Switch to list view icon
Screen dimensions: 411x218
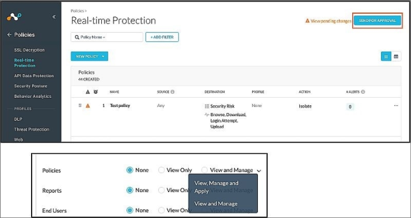click(x=386, y=56)
